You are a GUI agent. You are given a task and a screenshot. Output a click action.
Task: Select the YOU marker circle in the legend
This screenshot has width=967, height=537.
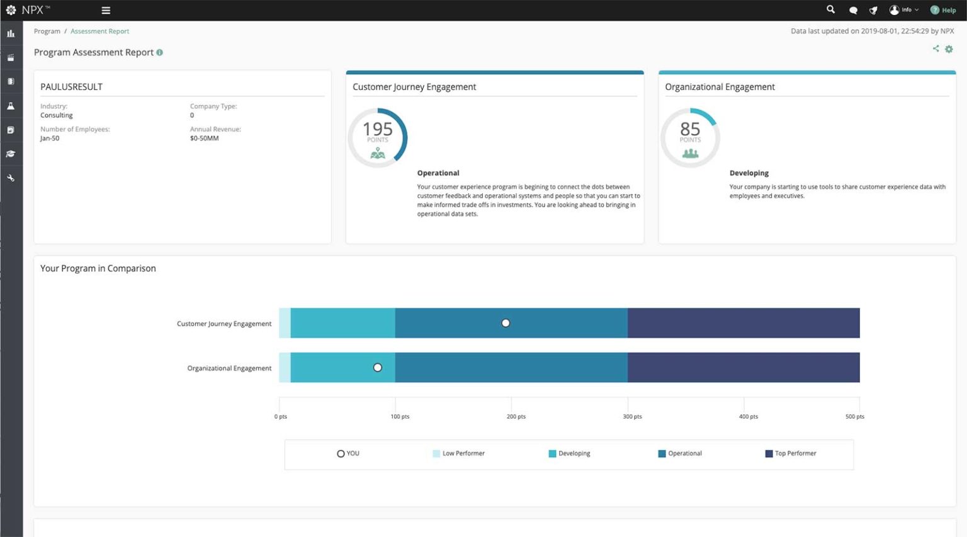[x=341, y=453]
